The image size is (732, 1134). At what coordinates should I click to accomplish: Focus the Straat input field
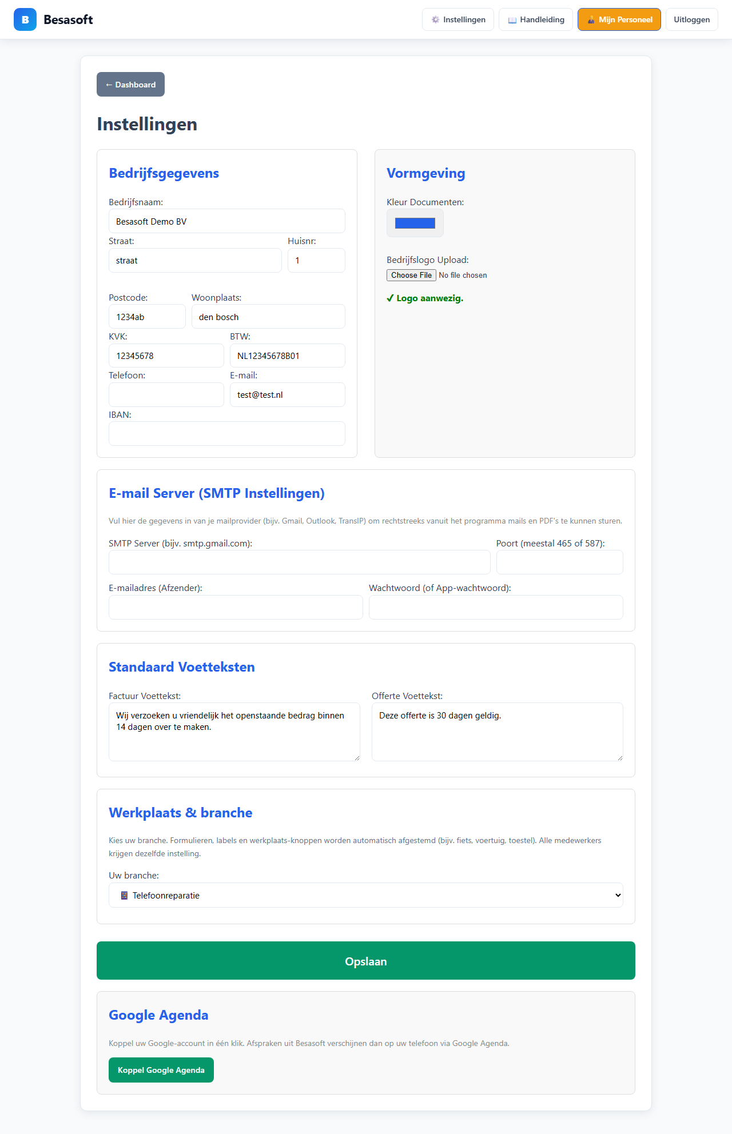pyautogui.click(x=195, y=260)
